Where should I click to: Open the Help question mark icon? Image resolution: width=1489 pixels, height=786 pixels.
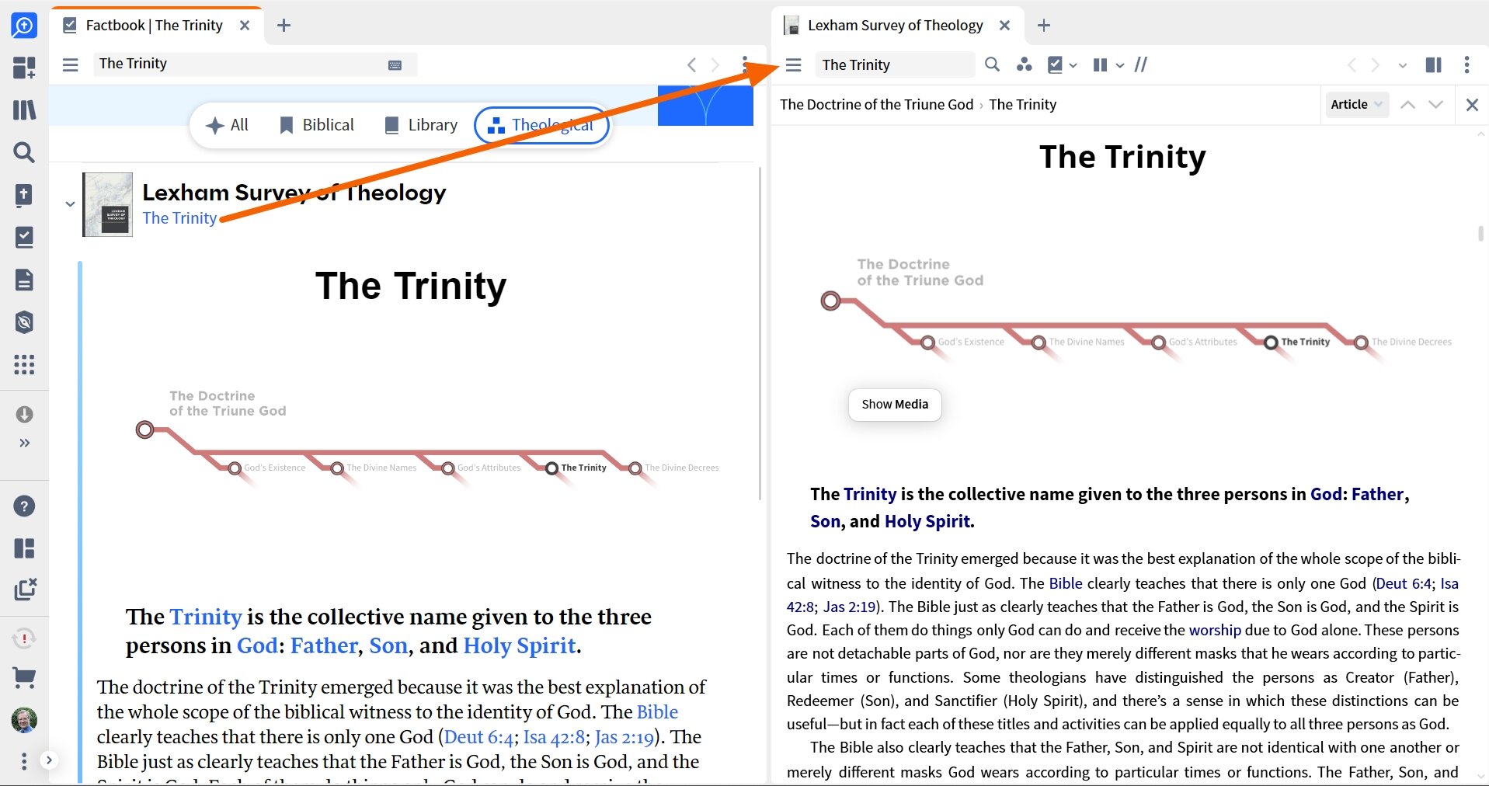tap(24, 506)
